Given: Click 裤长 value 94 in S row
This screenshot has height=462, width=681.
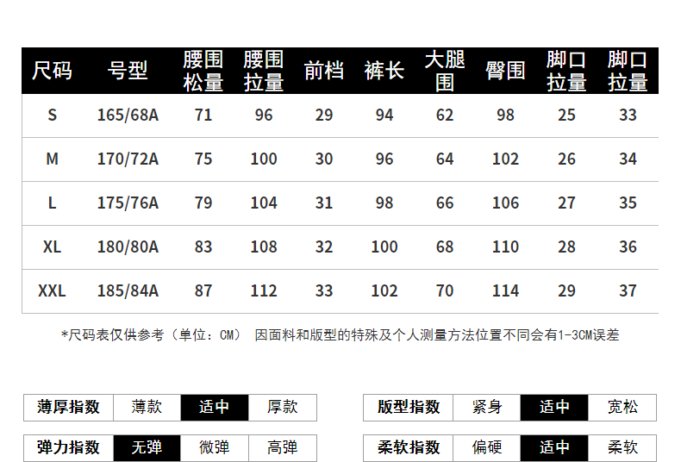Looking at the screenshot, I should coord(384,115).
